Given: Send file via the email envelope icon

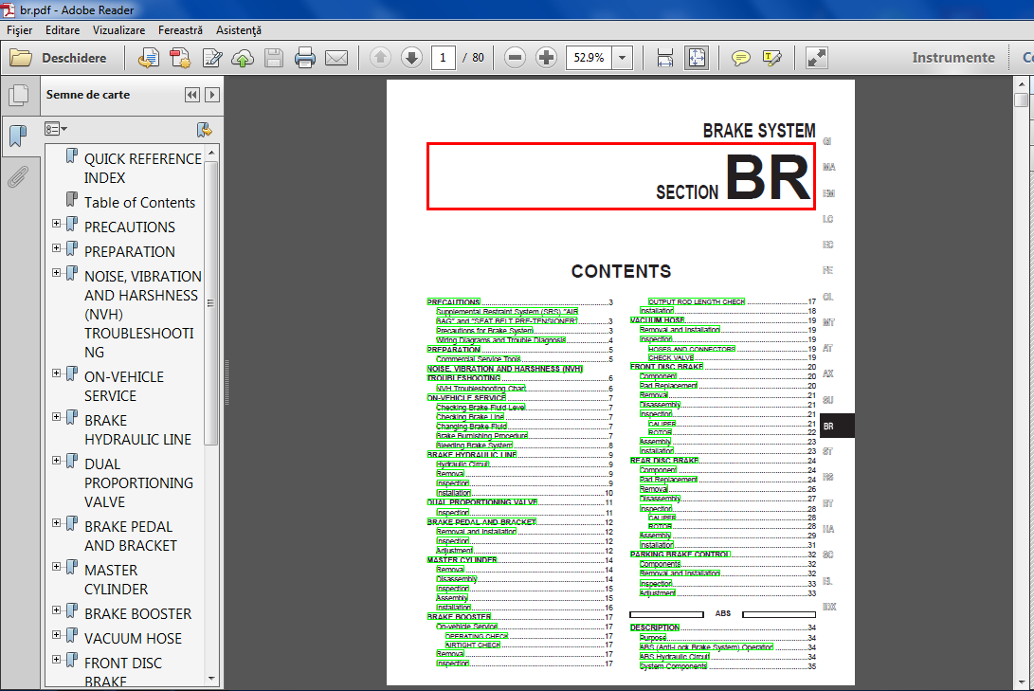Looking at the screenshot, I should [336, 58].
